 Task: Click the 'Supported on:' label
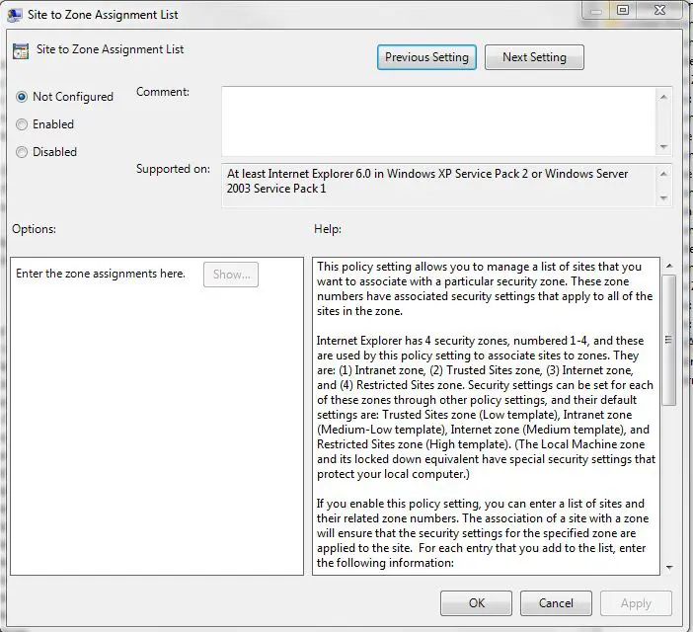[173, 169]
